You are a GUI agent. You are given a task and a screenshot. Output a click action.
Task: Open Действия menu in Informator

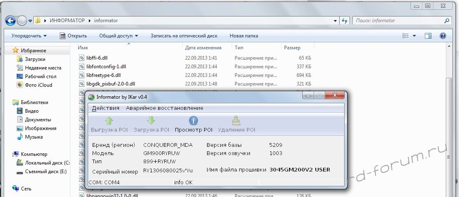105,108
